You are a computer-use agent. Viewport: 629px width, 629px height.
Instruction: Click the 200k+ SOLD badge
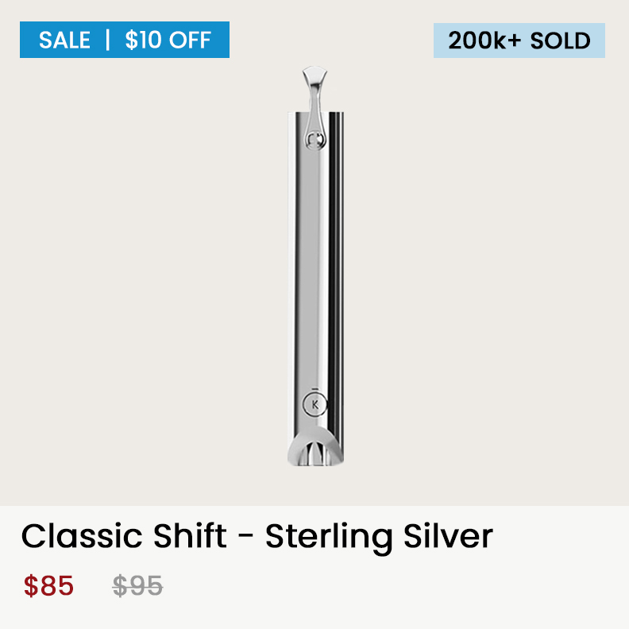click(x=519, y=41)
